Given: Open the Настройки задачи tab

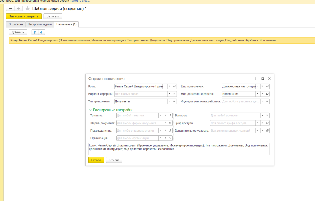Looking at the screenshot, I should 40,24.
